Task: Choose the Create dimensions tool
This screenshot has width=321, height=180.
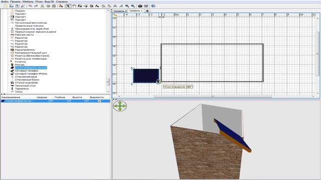Action: point(91,6)
